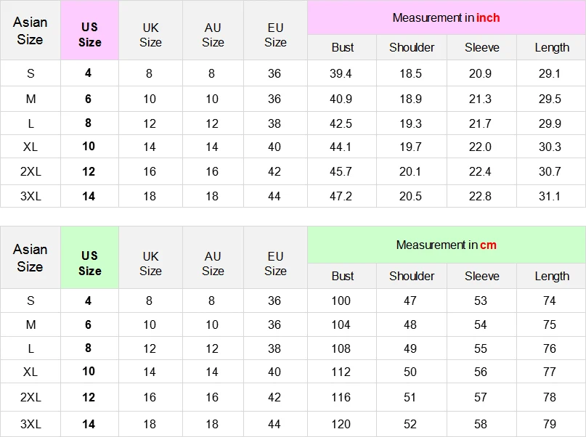This screenshot has width=586, height=437.
Task: Select Shoulder value 19.7 in XL row
Action: [410, 147]
